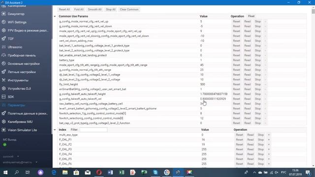Select the battery_type parameter name
Screen dimensions: 315x177
point(67,60)
